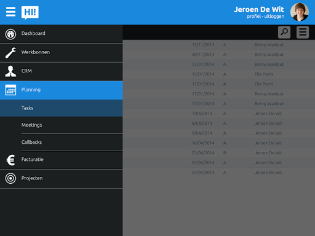
Task: Open Dashboard gauge icon
Action: click(x=10, y=34)
